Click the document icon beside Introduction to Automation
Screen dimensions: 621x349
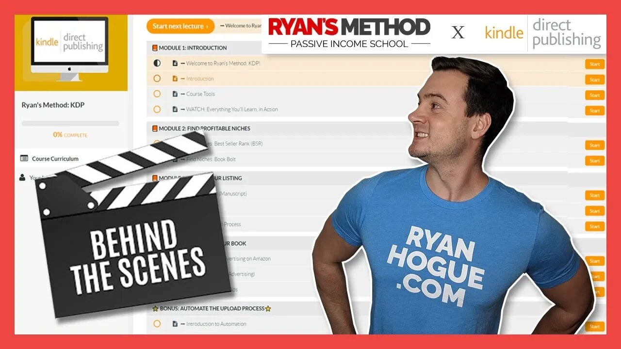[175, 324]
